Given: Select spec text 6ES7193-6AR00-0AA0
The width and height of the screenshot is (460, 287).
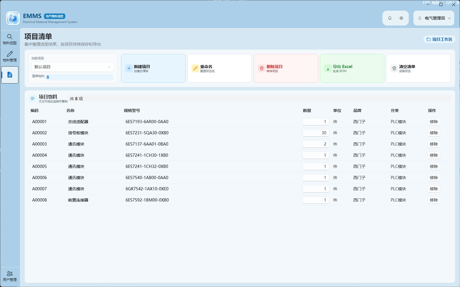Looking at the screenshot, I should click(147, 122).
